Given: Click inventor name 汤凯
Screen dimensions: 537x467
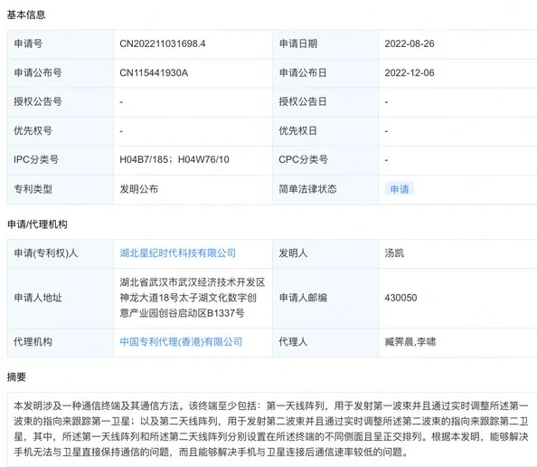Looking at the screenshot, I should pos(394,253).
